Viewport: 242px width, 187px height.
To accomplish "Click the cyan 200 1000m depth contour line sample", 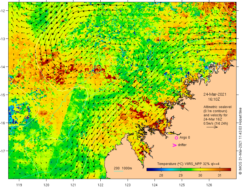I will point(119,171).
